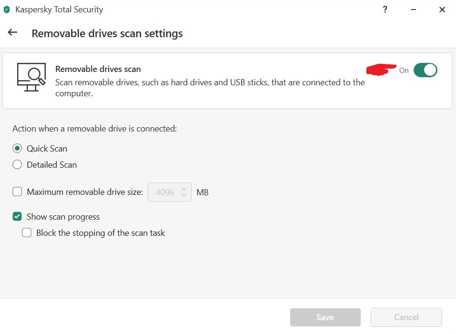Click the On label beside the switch
The width and height of the screenshot is (456, 334).
404,71
